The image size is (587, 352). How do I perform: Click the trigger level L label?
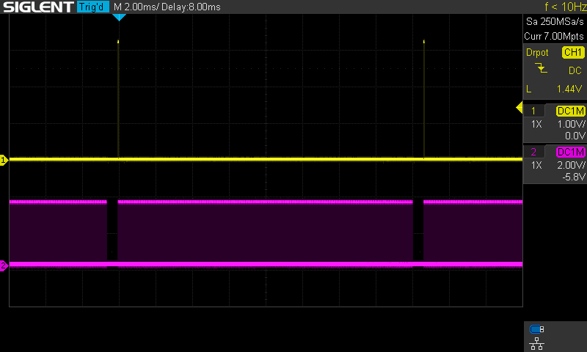[528, 89]
